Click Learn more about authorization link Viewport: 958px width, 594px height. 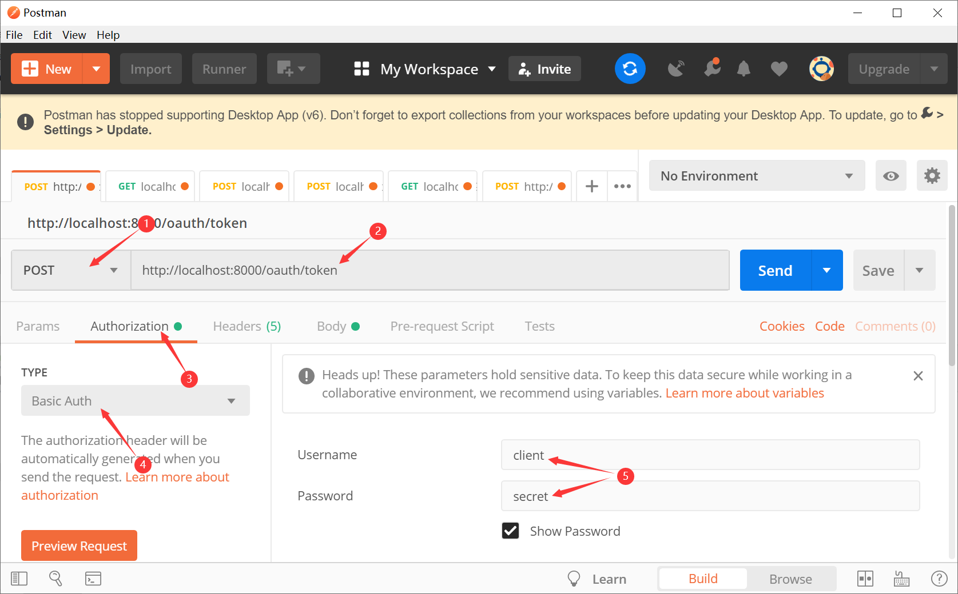click(177, 477)
